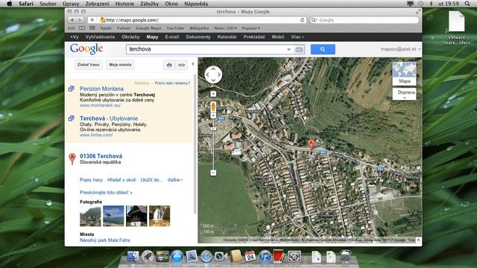Go forward with Safari's forward arrow
The height and width of the screenshot is (268, 477).
80,20
